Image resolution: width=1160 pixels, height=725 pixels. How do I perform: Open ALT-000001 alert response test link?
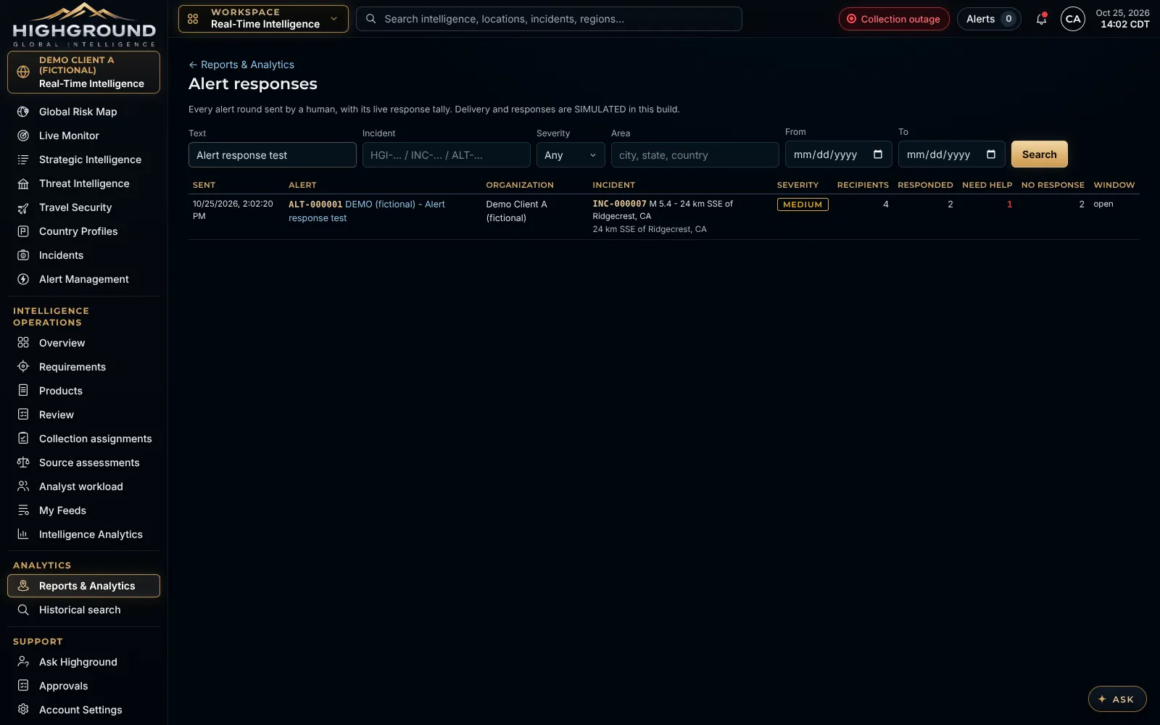coord(367,211)
